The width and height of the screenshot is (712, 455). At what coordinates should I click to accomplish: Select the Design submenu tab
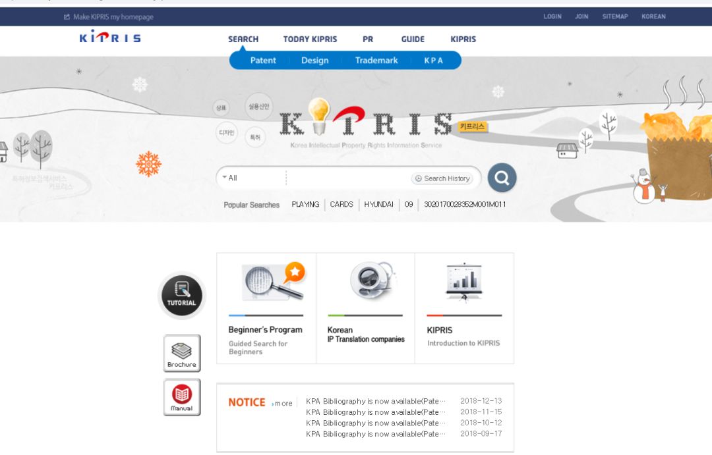pyautogui.click(x=314, y=61)
